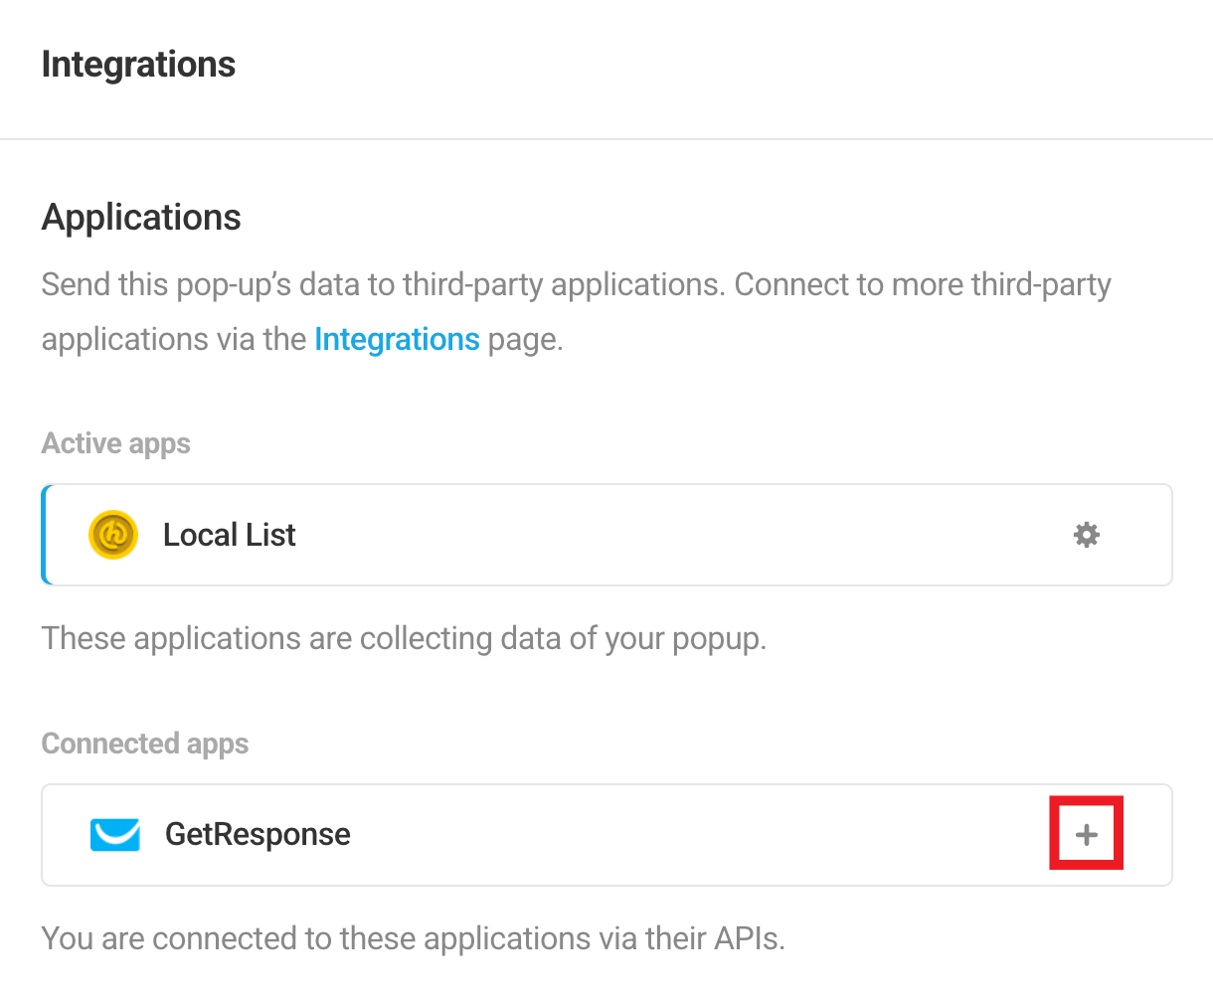Open the Local List settings gear
The width and height of the screenshot is (1213, 998).
click(x=1086, y=535)
